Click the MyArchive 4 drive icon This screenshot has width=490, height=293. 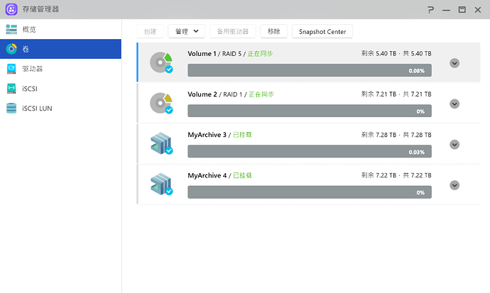[161, 184]
